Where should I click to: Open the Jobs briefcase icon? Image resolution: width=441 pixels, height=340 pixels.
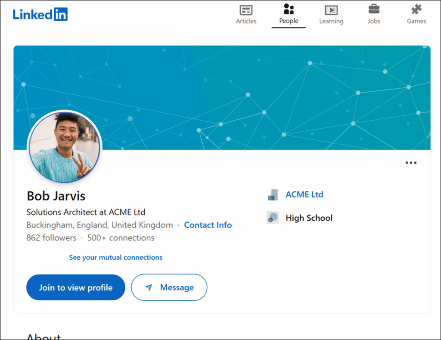[374, 9]
